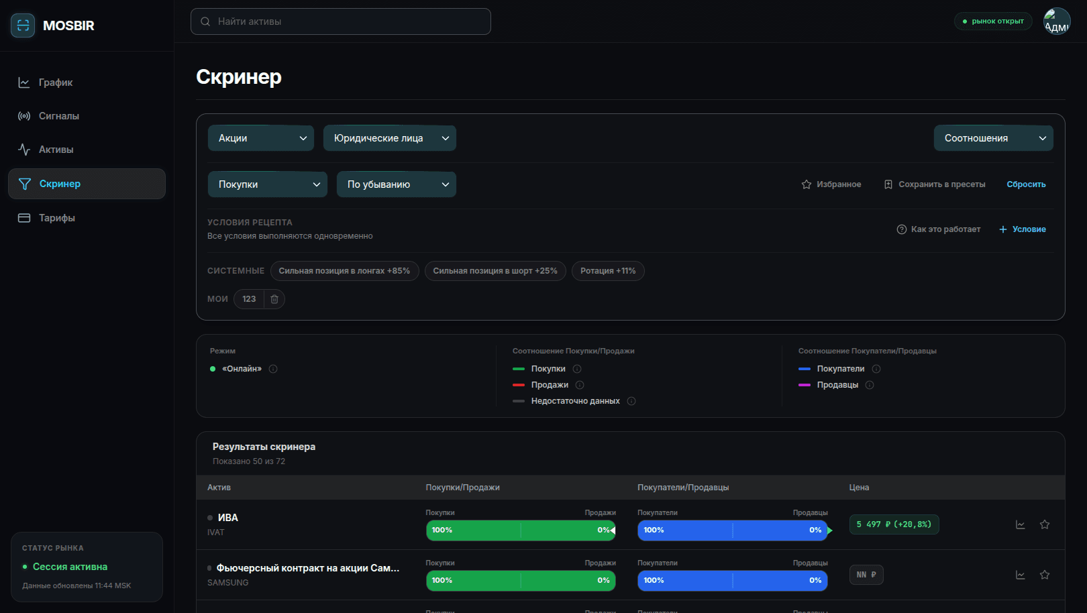Focus the Найти активы search field
The height and width of the screenshot is (613, 1087).
pos(341,21)
